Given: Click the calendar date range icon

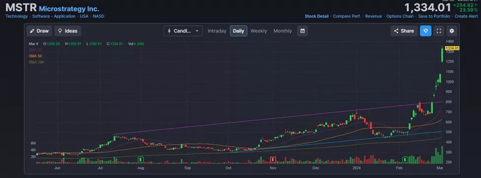Looking at the screenshot, I should point(302,31).
